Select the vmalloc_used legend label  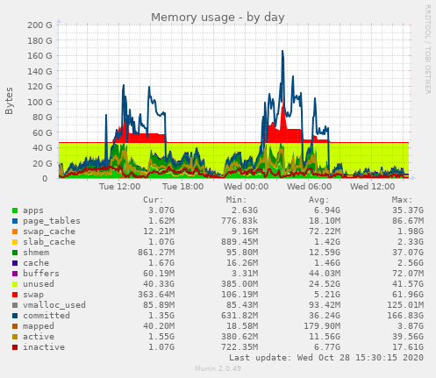point(54,305)
